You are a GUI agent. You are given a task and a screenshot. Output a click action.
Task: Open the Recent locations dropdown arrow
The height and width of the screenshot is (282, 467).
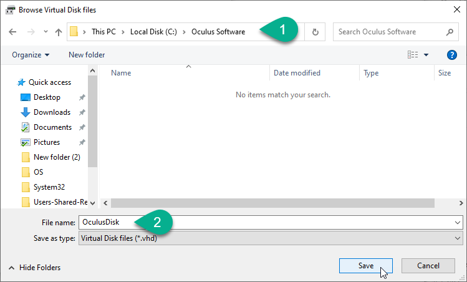(x=46, y=32)
